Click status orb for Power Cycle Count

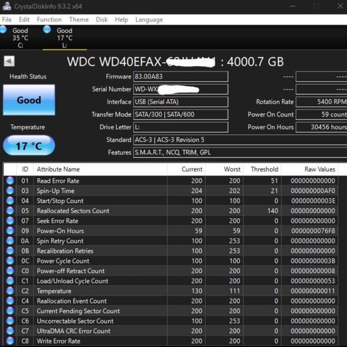(10, 261)
